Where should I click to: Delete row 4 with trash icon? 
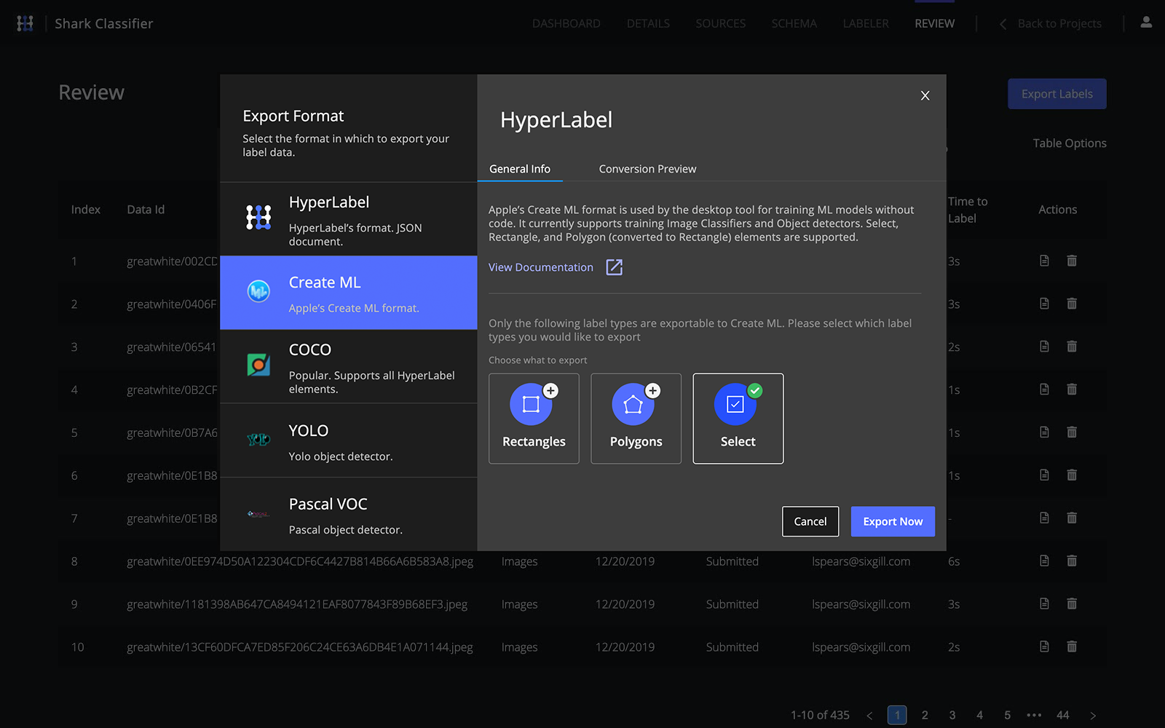click(1072, 389)
